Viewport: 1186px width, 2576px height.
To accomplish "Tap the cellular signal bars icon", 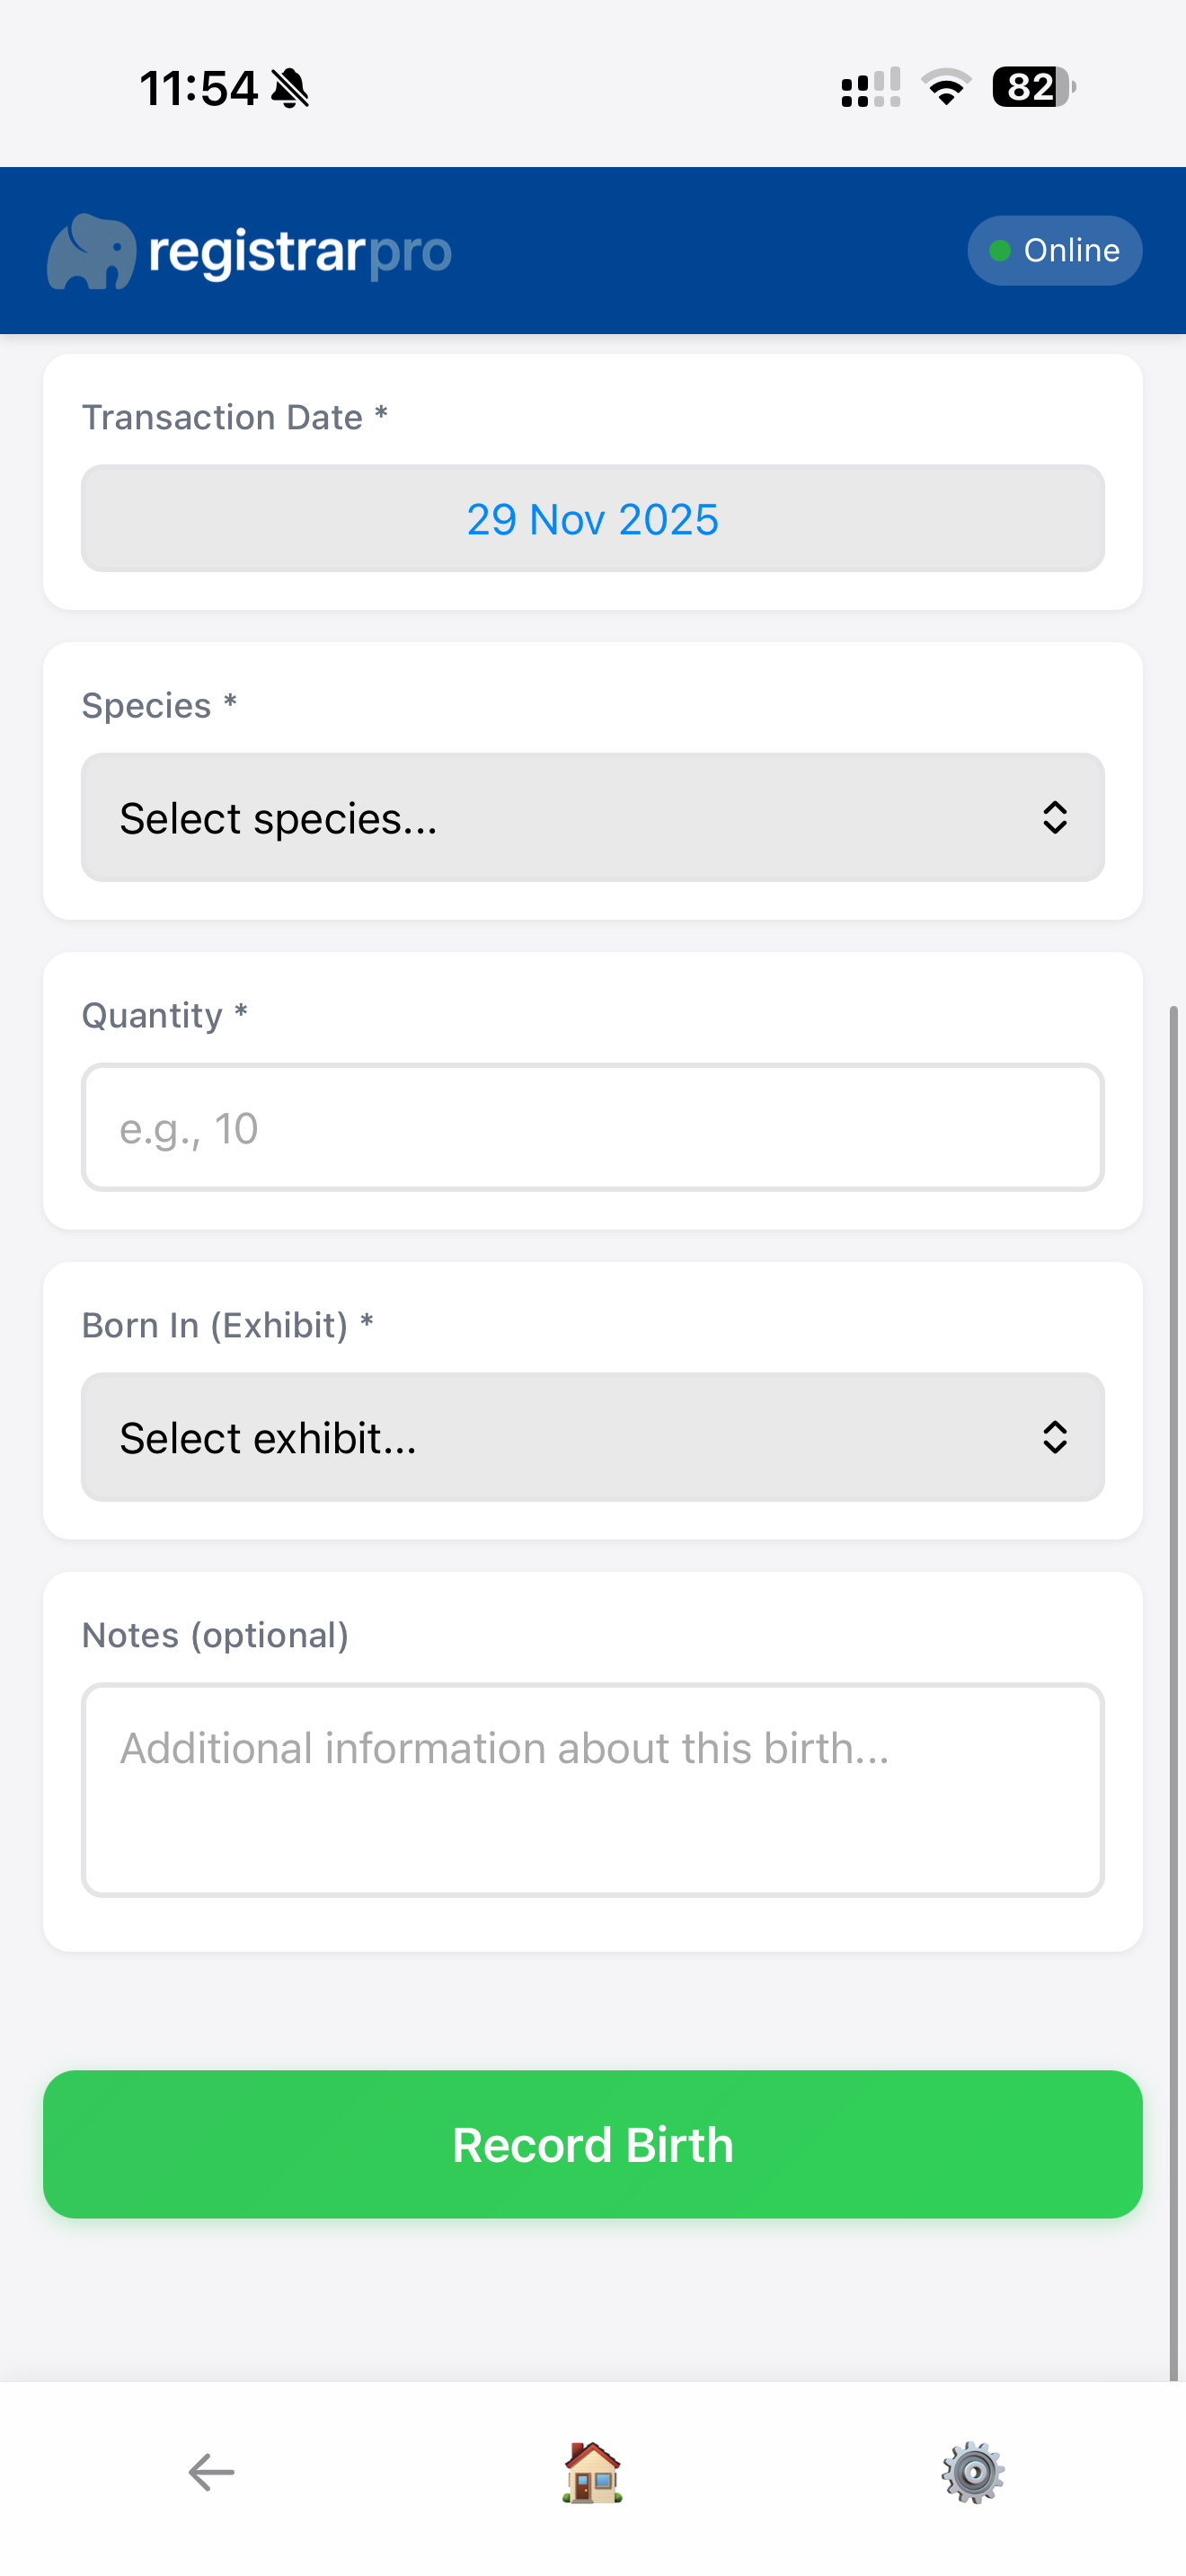I will 870,88.
